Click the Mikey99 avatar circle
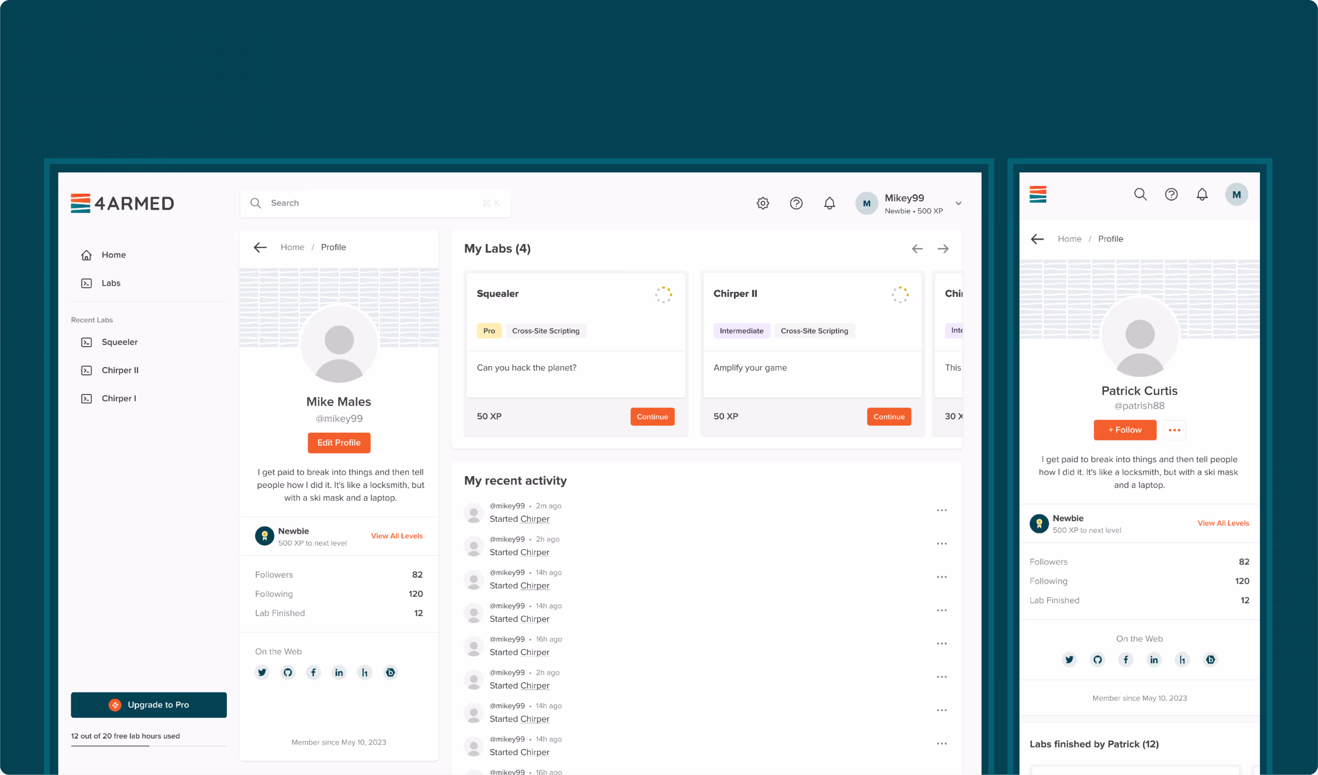 [x=866, y=203]
